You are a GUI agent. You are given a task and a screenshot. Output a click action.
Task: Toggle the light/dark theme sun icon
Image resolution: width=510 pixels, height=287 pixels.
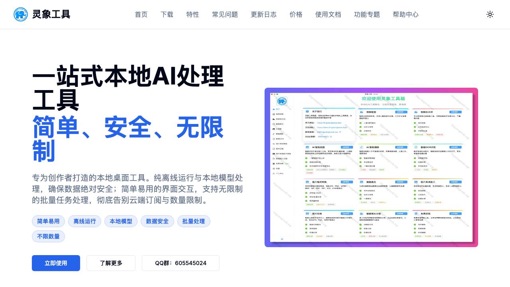coord(490,14)
